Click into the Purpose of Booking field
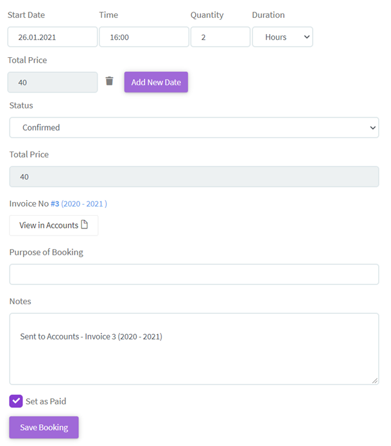The image size is (391, 446). click(194, 275)
